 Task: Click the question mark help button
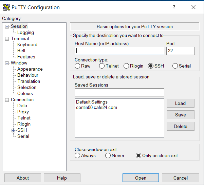pos(174,7)
